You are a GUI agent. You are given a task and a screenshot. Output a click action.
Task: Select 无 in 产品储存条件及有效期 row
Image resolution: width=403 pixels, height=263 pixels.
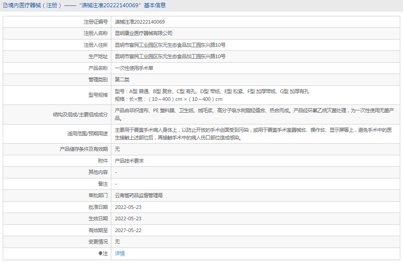(117, 149)
